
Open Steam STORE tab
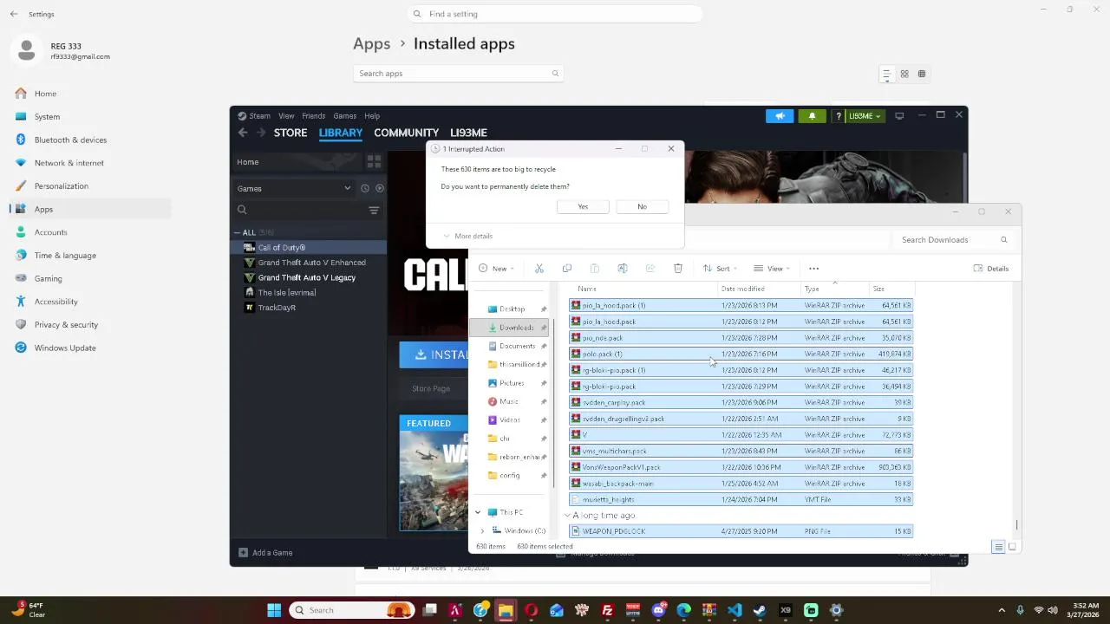coord(291,133)
